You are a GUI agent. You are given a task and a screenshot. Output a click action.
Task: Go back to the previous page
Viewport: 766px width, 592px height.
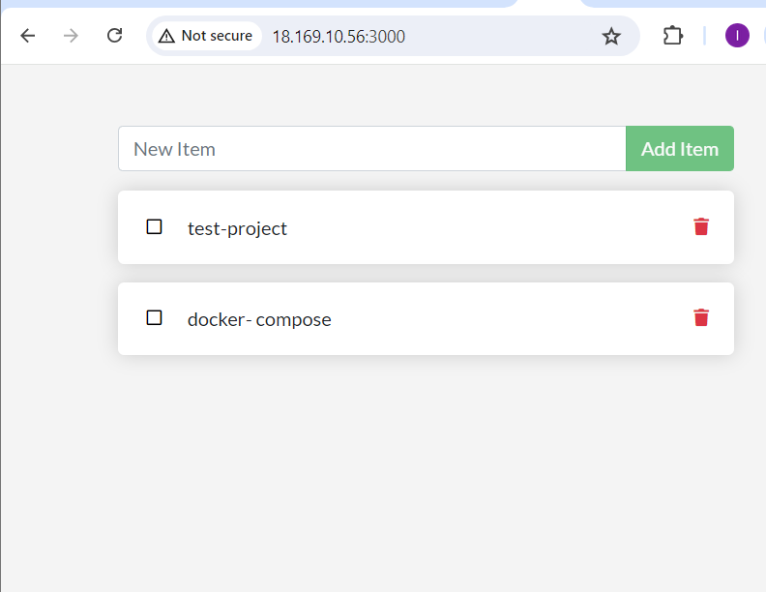click(28, 36)
